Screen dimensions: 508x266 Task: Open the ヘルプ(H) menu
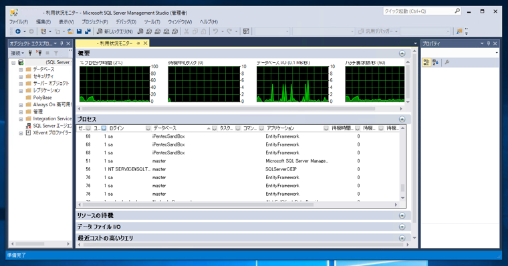point(209,21)
